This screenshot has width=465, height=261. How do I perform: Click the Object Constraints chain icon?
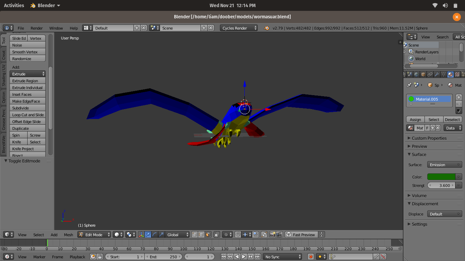430,74
